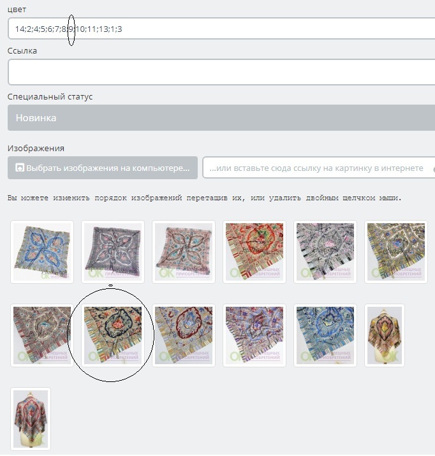The image size is (435, 456).
Task: Select the gray scarf with pink center thumbnail
Action: (x=325, y=252)
